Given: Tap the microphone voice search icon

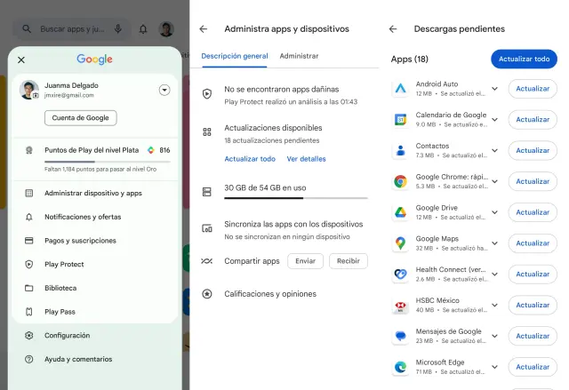Looking at the screenshot, I should point(118,29).
